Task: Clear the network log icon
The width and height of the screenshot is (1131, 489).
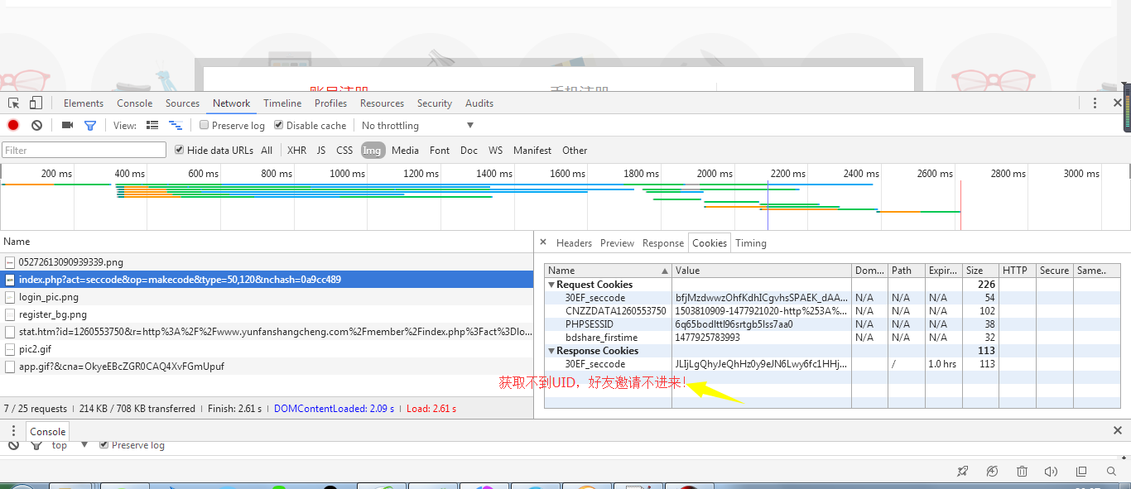Action: (36, 125)
